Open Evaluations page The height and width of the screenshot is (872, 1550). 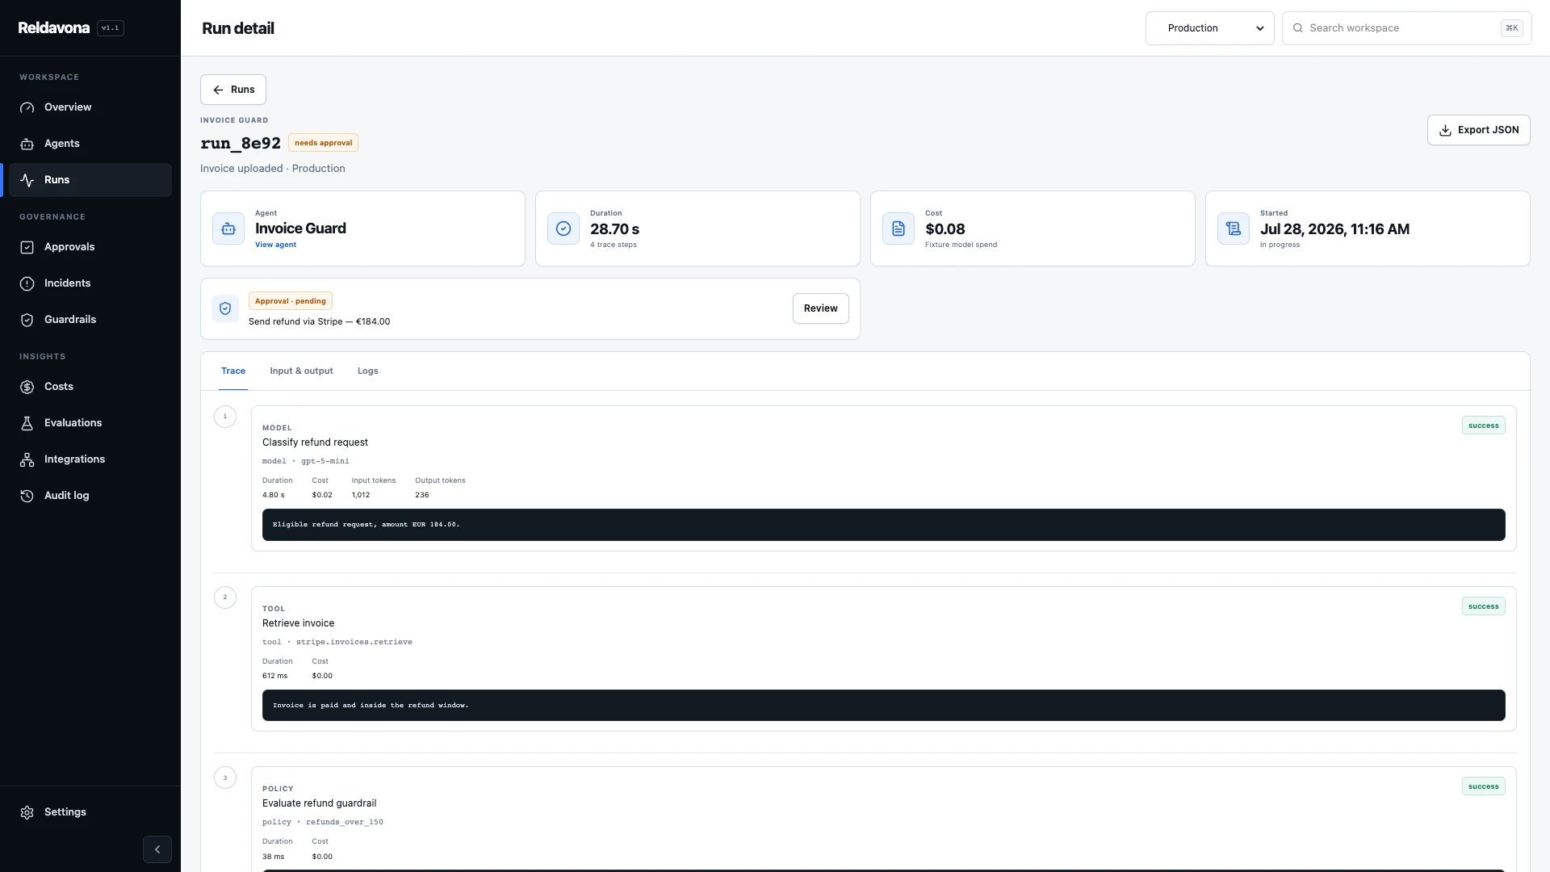90,423
